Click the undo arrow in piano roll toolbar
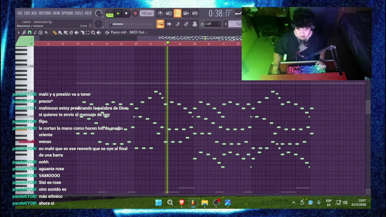Viewport: 386px width, 217px height. 46,33
